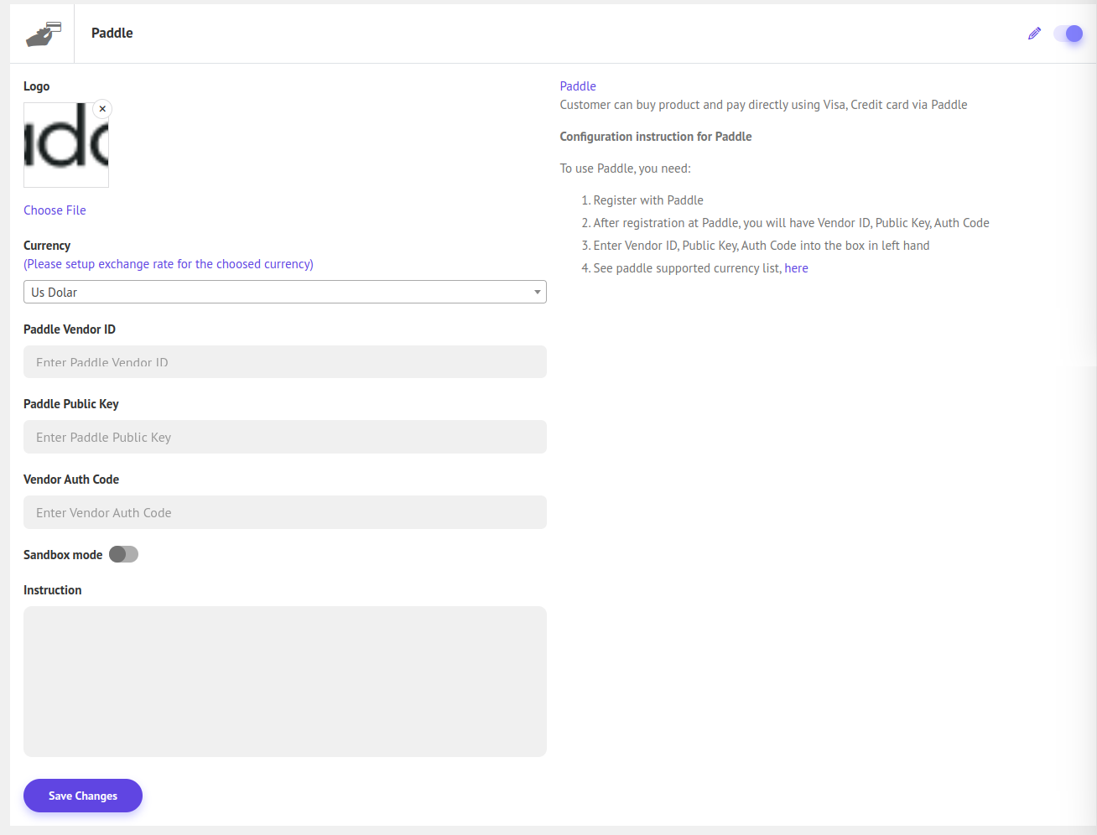Click the payment card hand icon

[44, 34]
